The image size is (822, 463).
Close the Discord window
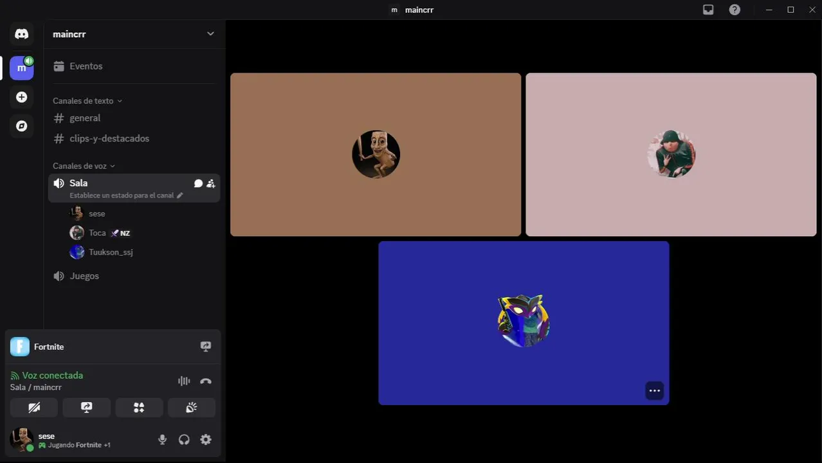pos(812,10)
